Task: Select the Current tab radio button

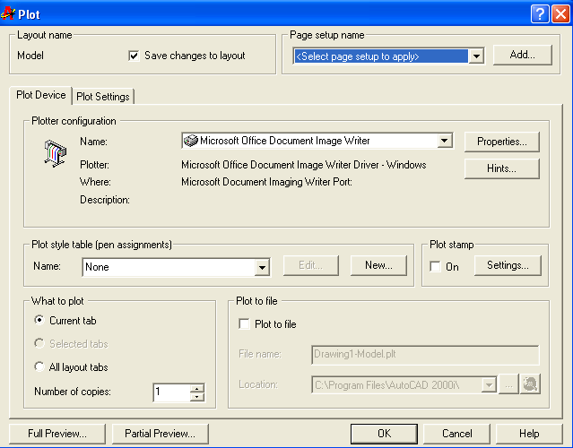Action: (39, 320)
